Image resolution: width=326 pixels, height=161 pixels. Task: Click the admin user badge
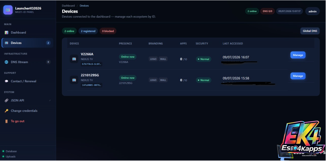(313, 11)
